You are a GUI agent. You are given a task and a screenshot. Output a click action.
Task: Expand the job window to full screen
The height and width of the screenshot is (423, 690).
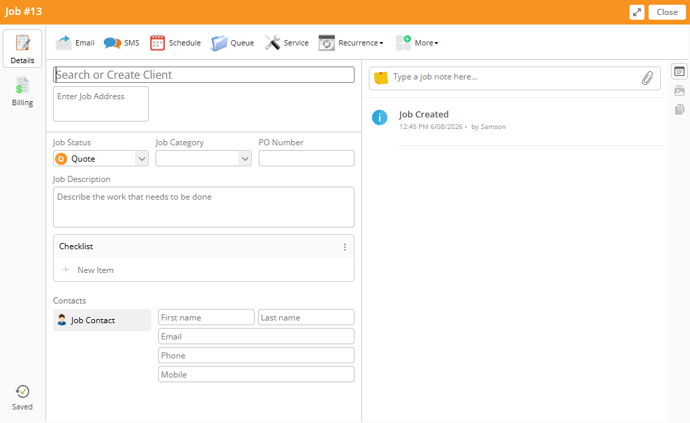637,12
